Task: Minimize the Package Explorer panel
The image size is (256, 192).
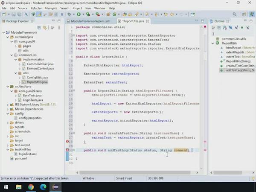Action: click(x=53, y=21)
